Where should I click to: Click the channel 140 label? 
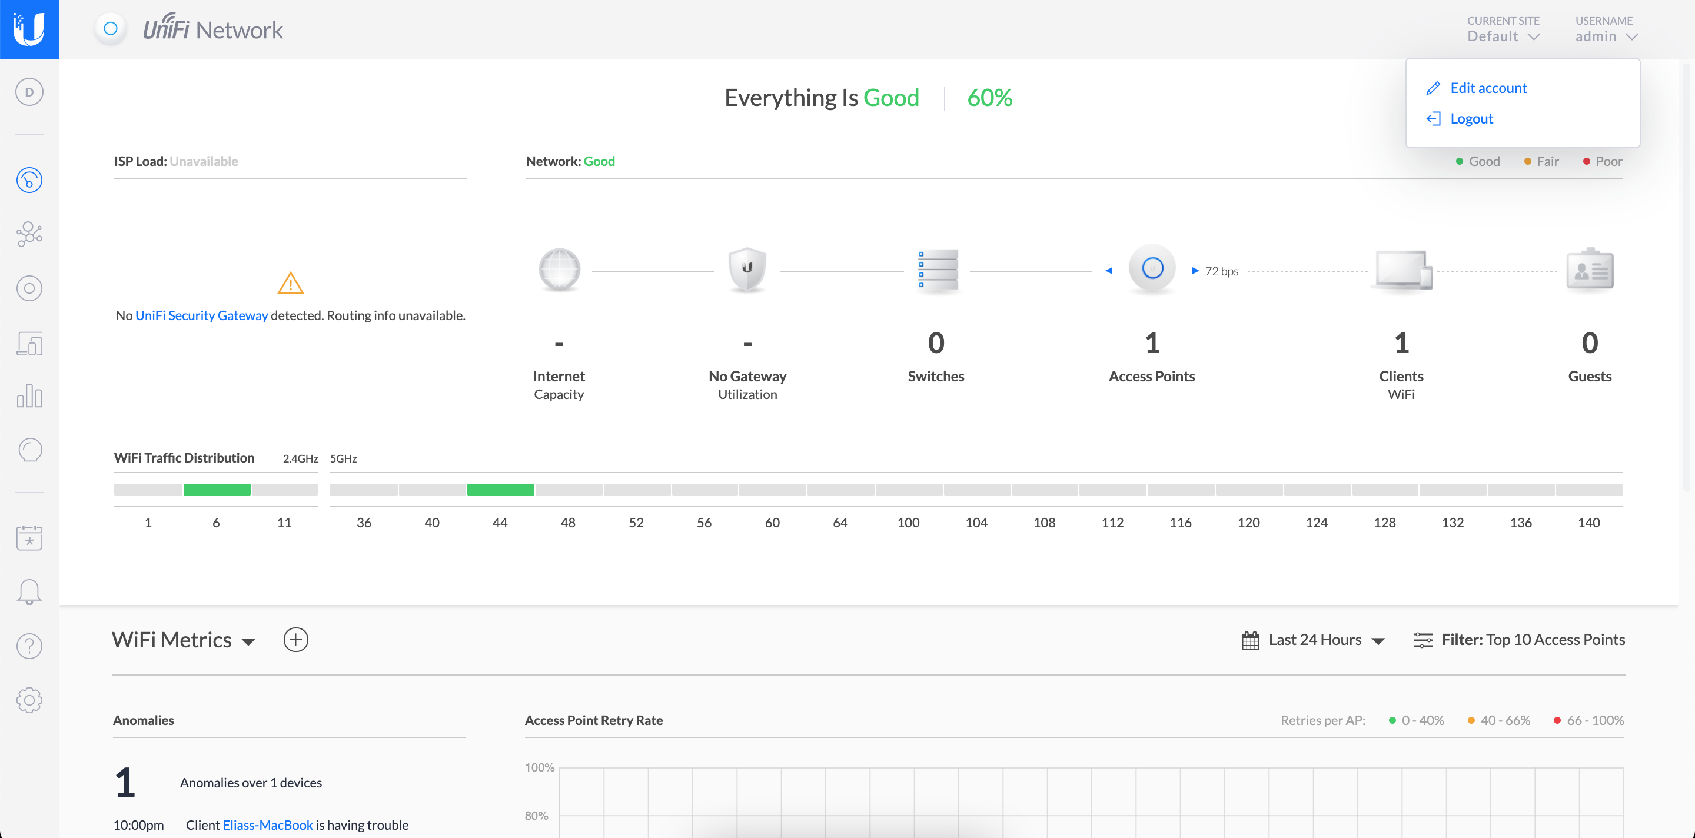click(1588, 522)
